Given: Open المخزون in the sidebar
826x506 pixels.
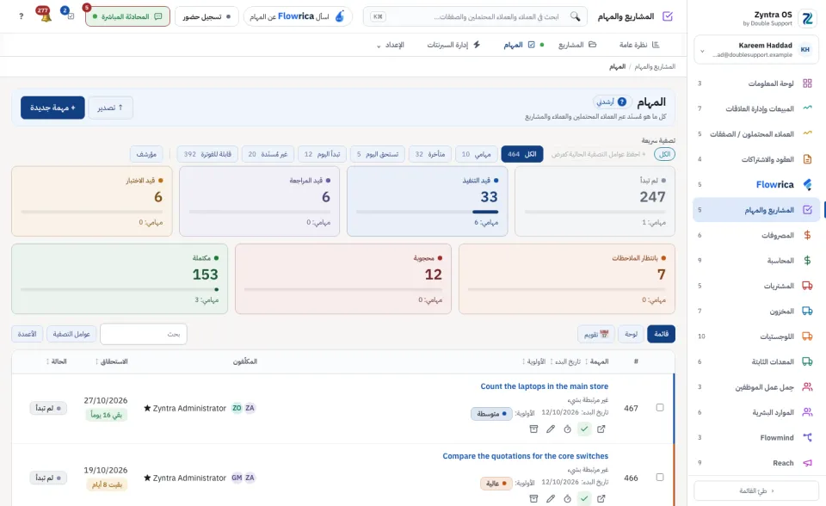Looking at the screenshot, I should [x=756, y=311].
